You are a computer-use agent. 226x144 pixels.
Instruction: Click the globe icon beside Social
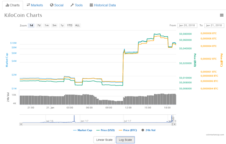[x=52, y=5]
